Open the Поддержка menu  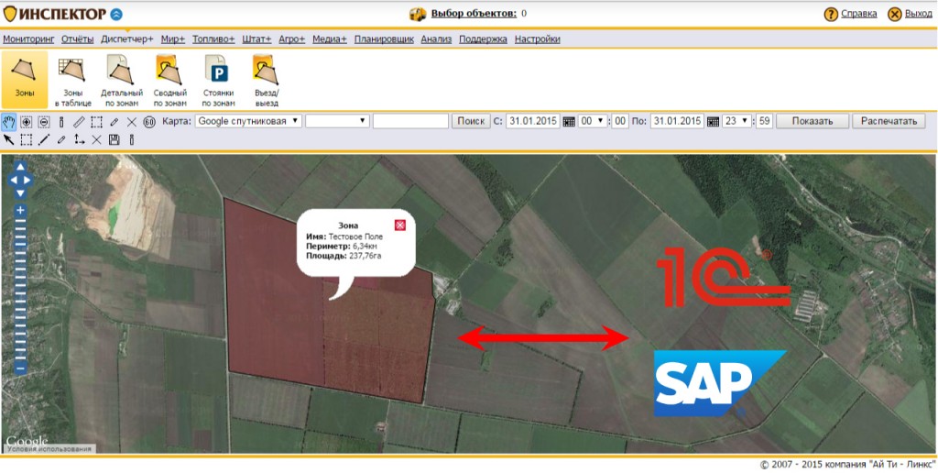[483, 39]
